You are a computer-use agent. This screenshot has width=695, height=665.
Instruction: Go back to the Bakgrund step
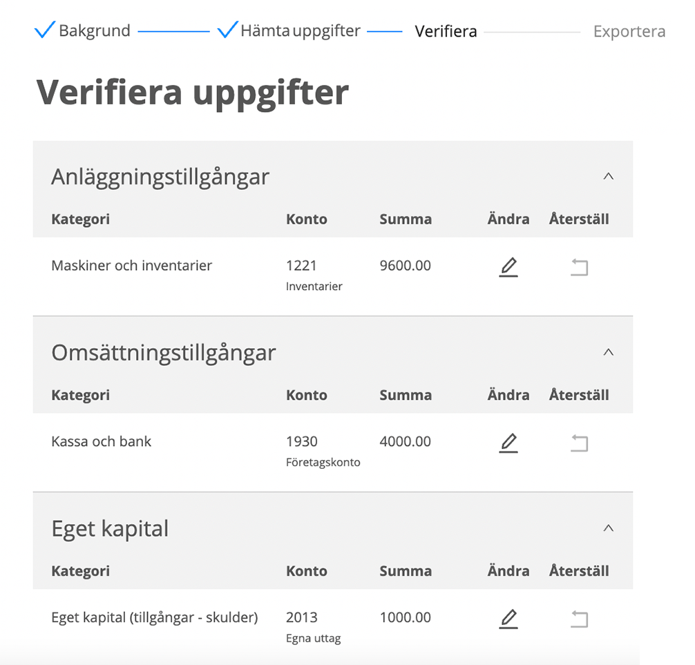[95, 31]
